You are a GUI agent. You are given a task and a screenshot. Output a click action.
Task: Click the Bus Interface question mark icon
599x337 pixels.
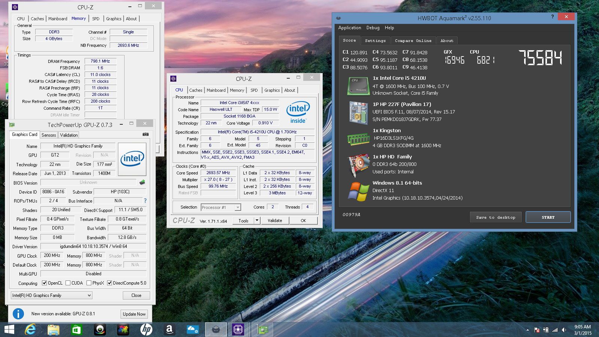click(x=145, y=201)
